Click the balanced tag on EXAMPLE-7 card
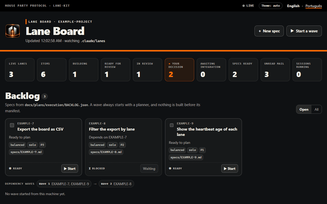 tap(17, 145)
